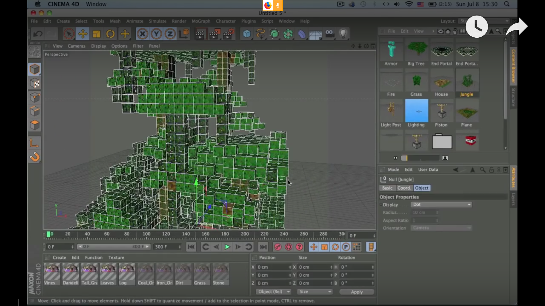Activate the Scale tool icon
545x306 pixels.
coord(97,34)
